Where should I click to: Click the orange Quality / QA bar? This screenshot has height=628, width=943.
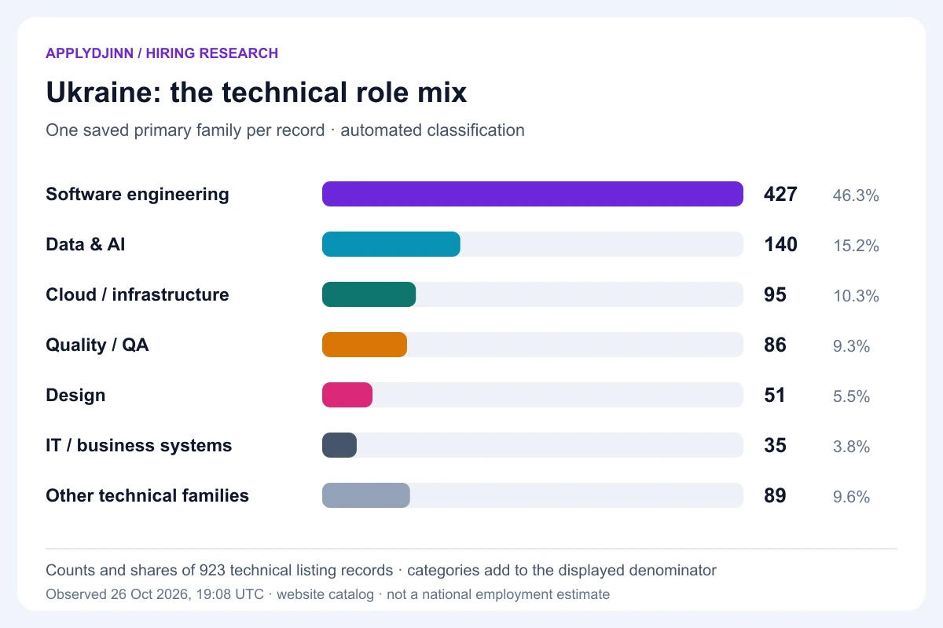tap(365, 345)
